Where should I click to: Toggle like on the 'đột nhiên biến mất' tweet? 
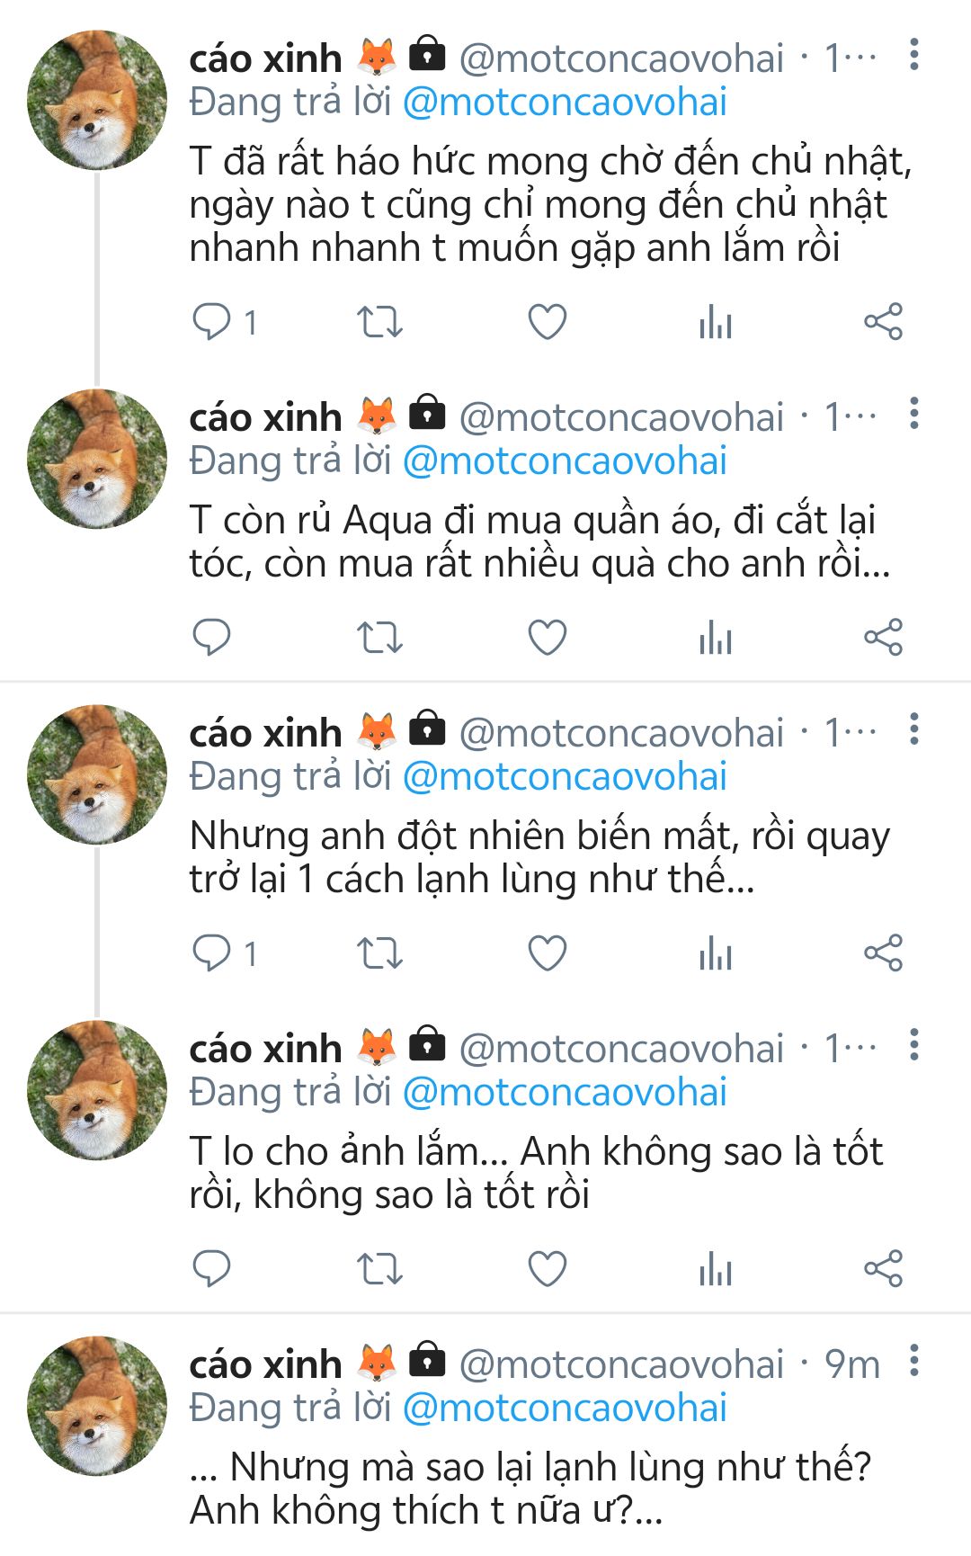(x=547, y=953)
